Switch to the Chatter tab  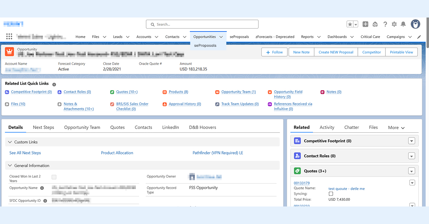(351, 127)
